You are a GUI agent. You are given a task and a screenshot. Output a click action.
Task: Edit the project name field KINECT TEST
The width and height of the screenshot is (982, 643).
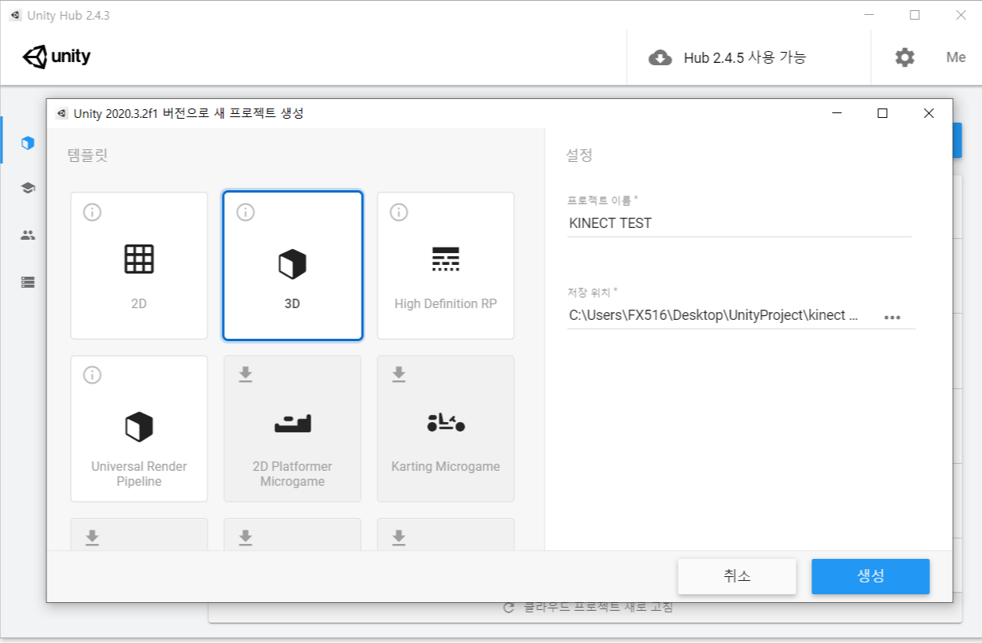739,223
